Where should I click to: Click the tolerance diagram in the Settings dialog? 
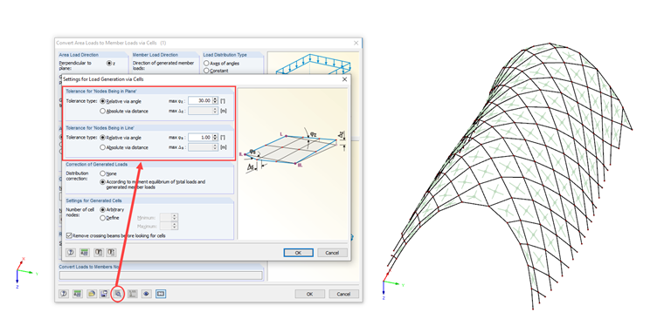click(293, 164)
